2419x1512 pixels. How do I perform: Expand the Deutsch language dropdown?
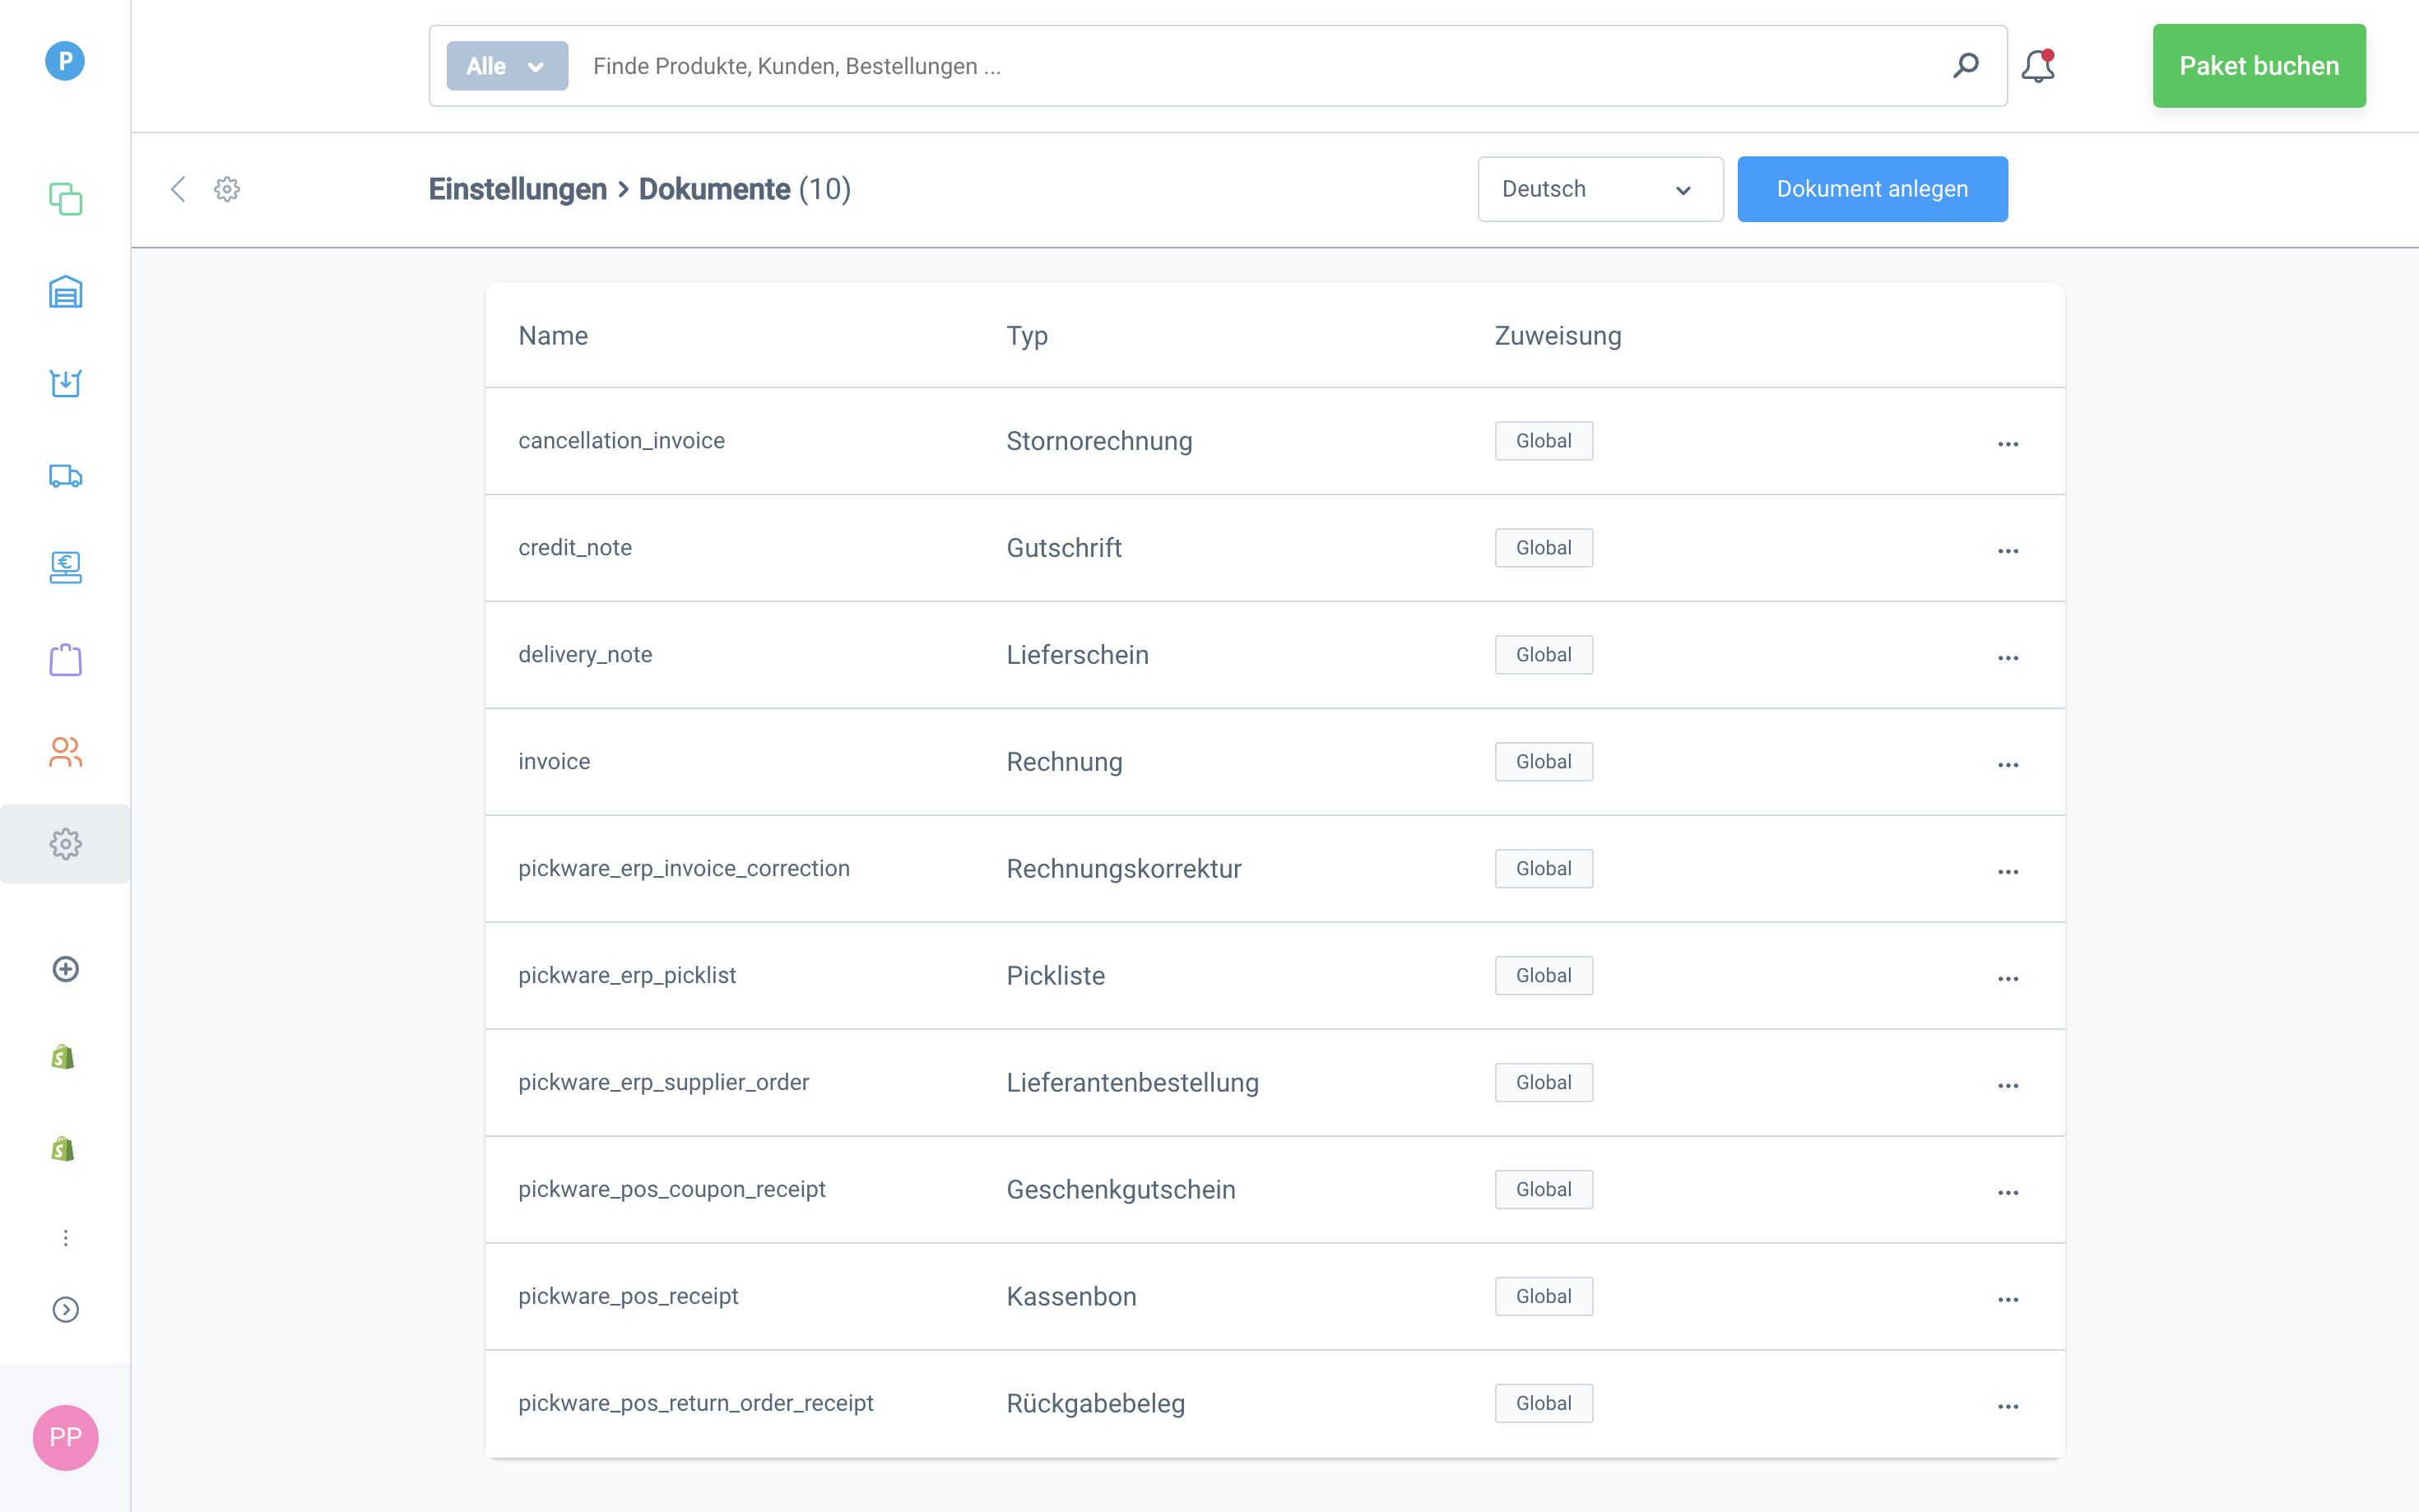1599,189
